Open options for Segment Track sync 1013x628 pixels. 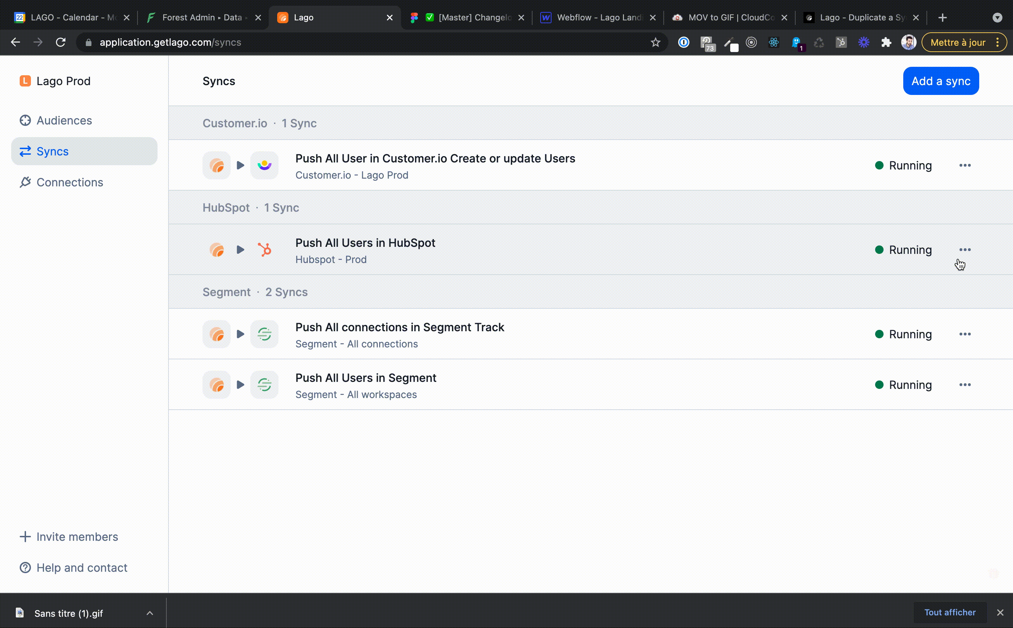click(x=965, y=334)
